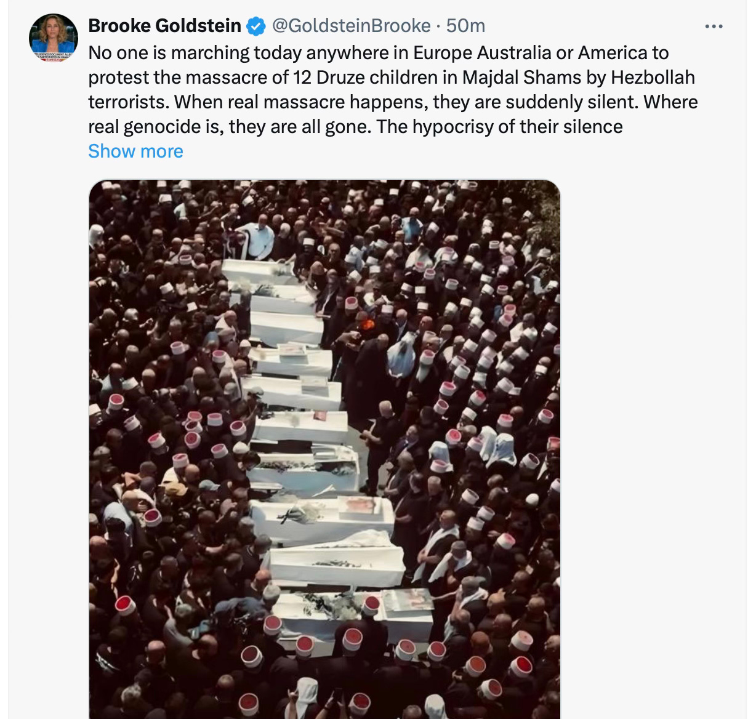
Task: Open post detail via '50m' time
Action: pyautogui.click(x=465, y=25)
